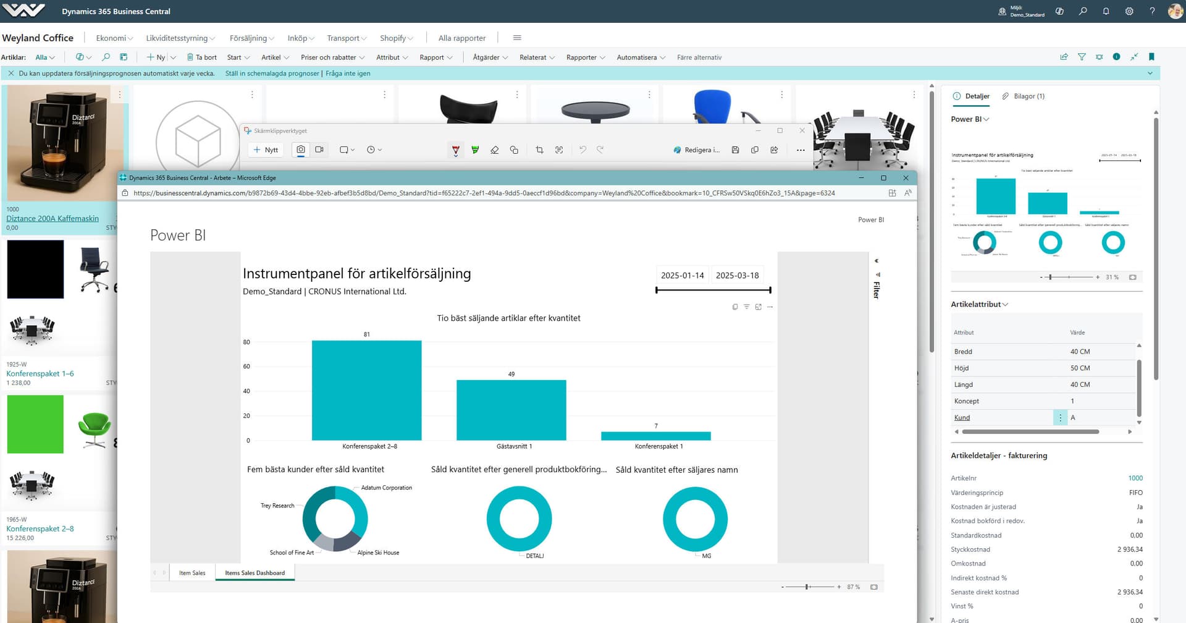1186x623 pixels.
Task: Click the Ta bort button
Action: [x=202, y=57]
